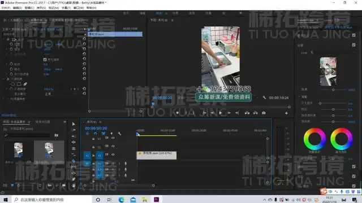Select the highlighted clip thumbnail in Project
Viewport: 362px width, 203px height.
point(49,150)
